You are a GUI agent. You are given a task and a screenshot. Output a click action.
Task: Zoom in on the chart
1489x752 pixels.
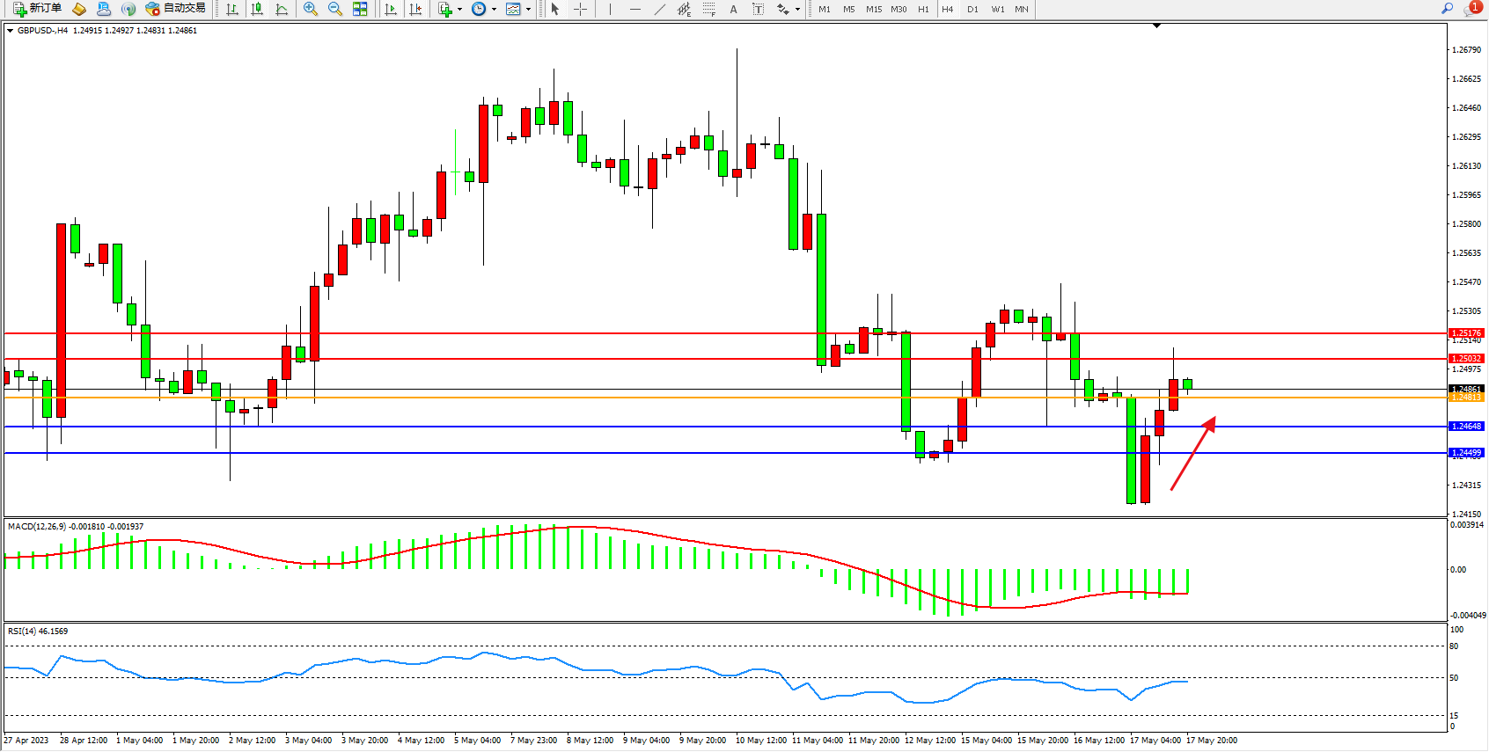[x=311, y=9]
